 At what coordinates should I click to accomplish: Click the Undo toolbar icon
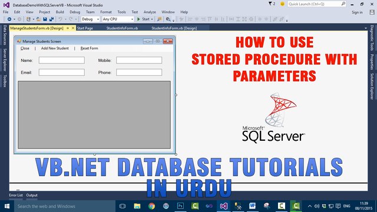click(x=60, y=19)
